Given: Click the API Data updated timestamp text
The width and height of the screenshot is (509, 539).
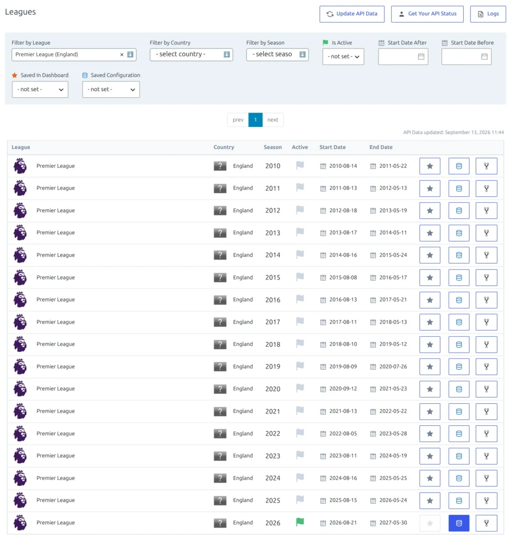Looking at the screenshot, I should coord(453,132).
